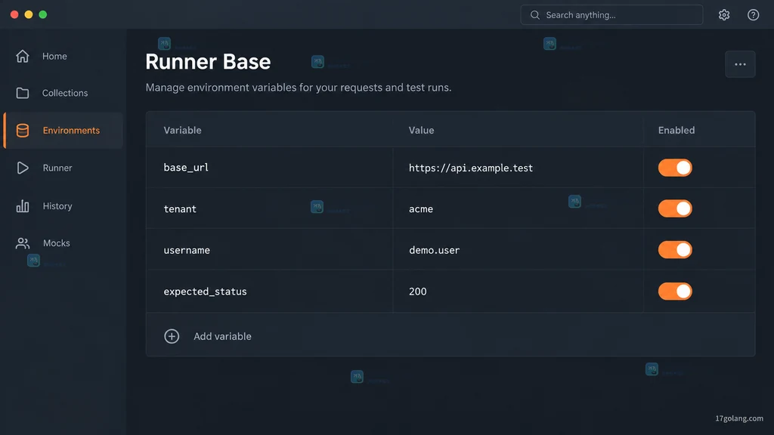The height and width of the screenshot is (435, 774).
Task: Disable the tenant variable toggle
Action: coord(675,208)
